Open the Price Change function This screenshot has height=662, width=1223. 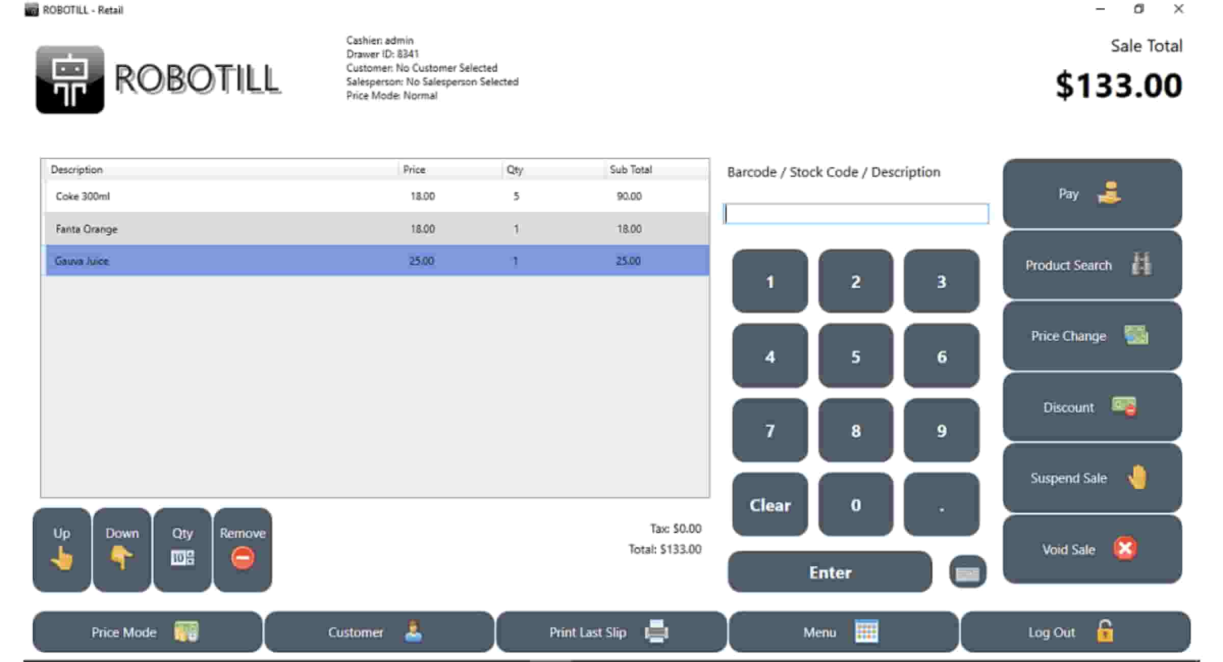(x=1092, y=336)
